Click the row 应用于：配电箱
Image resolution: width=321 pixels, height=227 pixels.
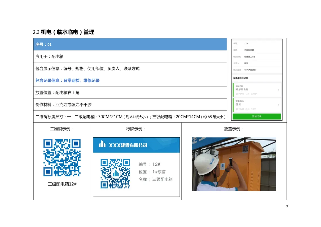[x=130, y=56]
